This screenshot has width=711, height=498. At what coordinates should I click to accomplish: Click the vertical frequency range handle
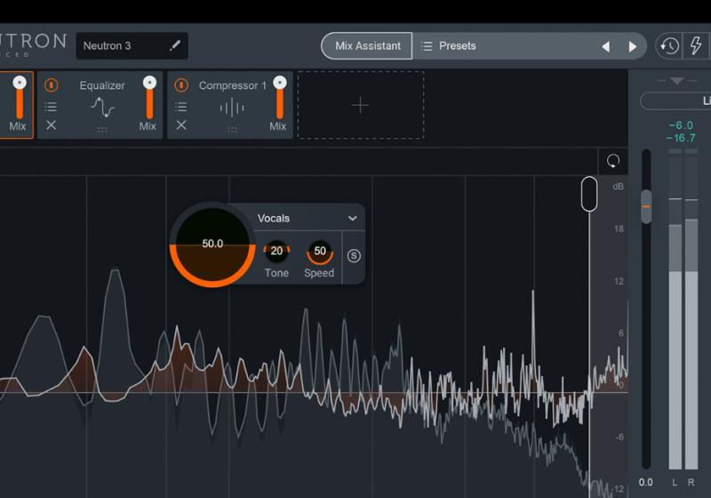[589, 194]
